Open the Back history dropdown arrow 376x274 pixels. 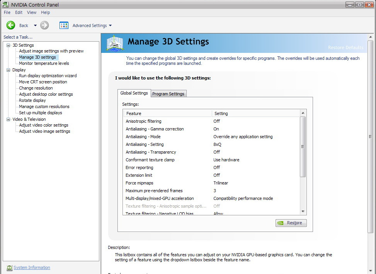click(x=35, y=25)
